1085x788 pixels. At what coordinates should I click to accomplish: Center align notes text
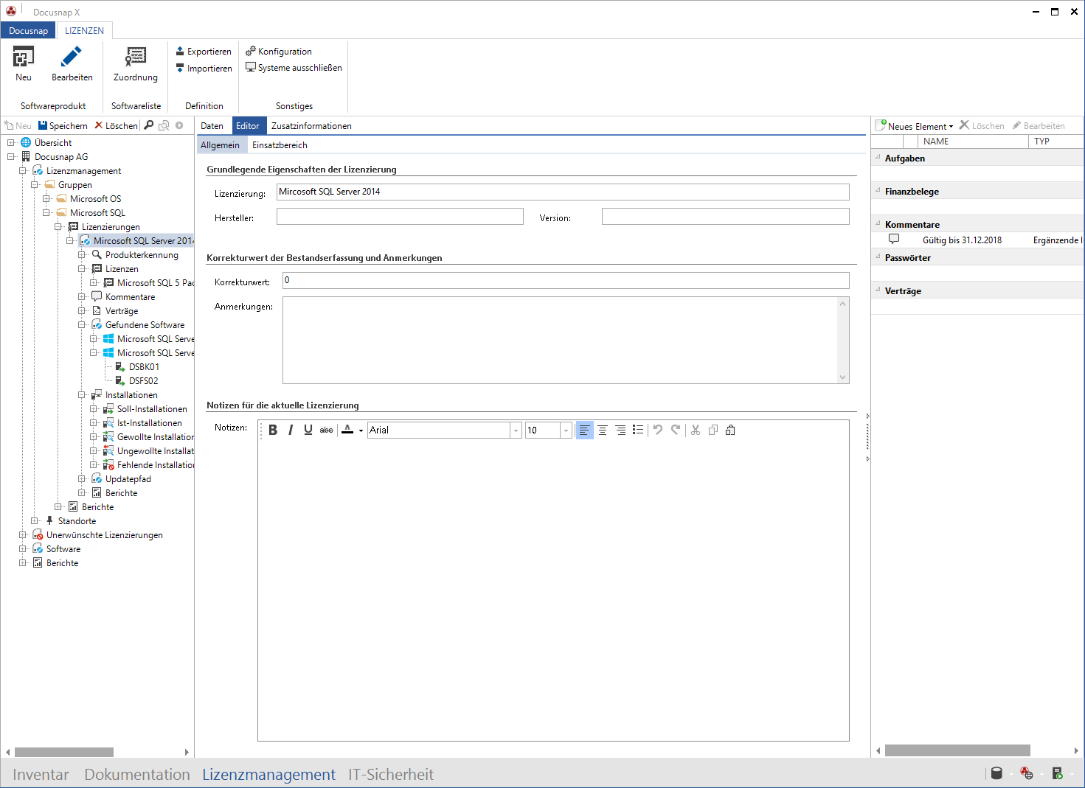coord(603,430)
